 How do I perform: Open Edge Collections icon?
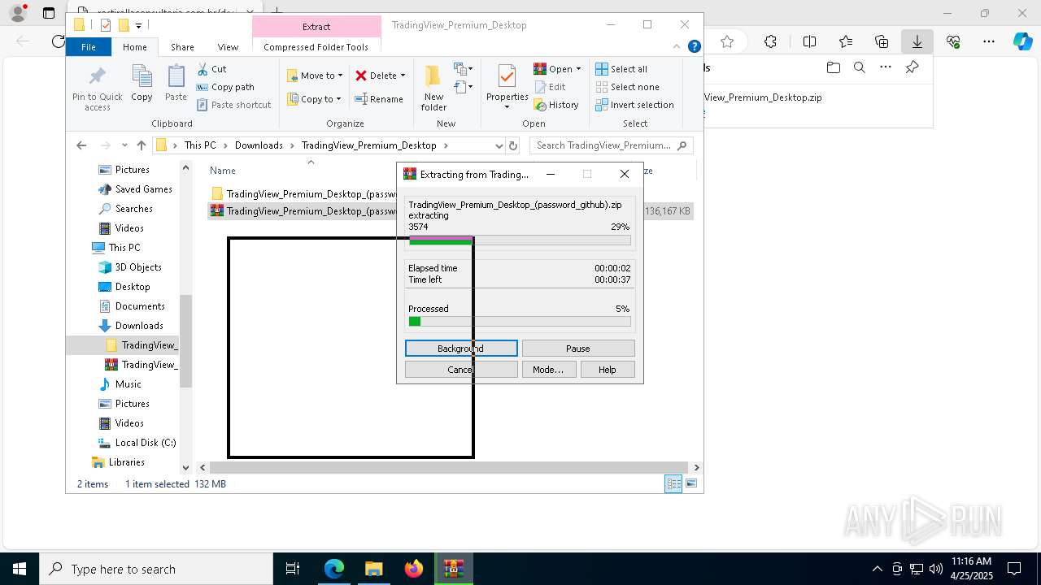(882, 41)
